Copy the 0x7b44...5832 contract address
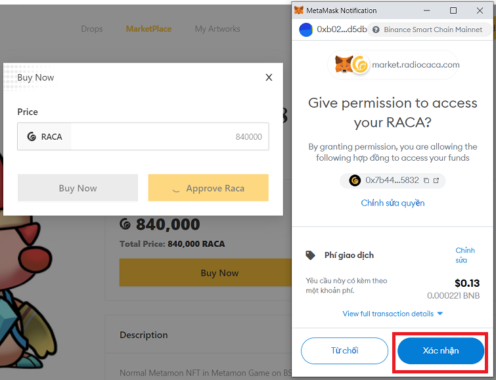 pyautogui.click(x=426, y=180)
